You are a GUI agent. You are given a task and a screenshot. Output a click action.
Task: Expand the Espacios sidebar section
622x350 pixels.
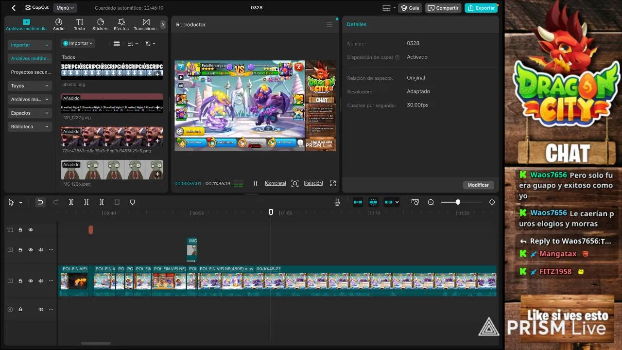tap(30, 113)
